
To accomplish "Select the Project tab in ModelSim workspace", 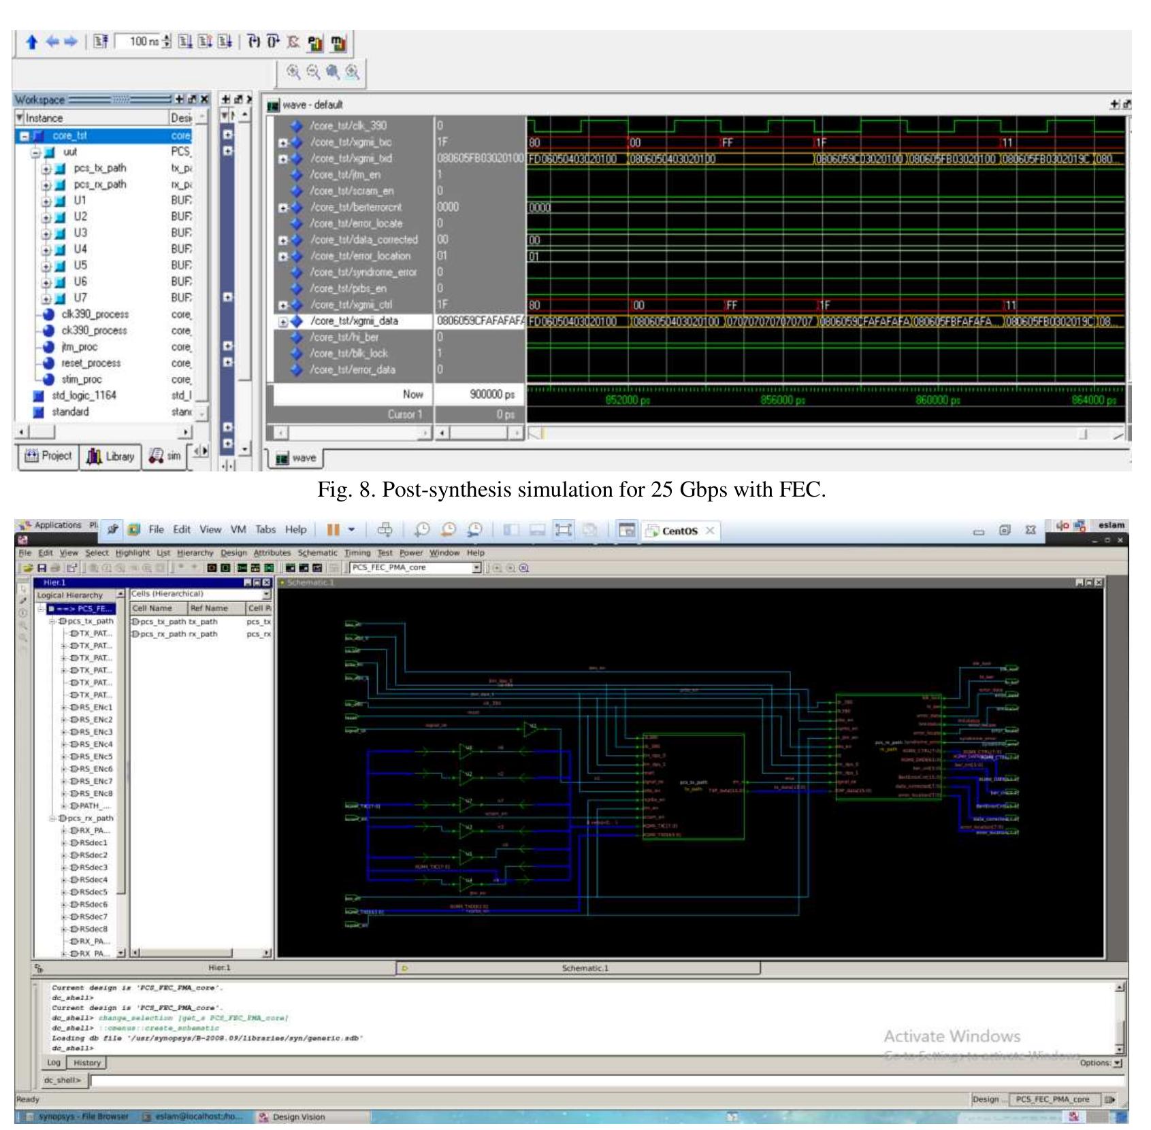I will pyautogui.click(x=48, y=456).
